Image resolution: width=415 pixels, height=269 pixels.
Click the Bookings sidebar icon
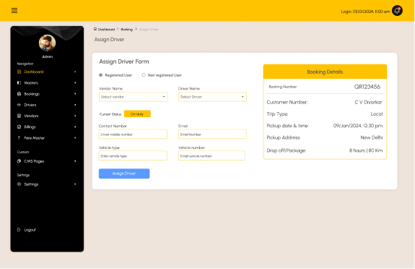(x=19, y=94)
